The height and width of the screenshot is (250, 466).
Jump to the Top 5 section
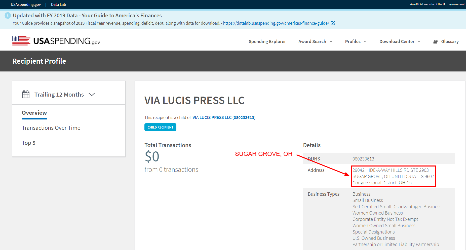click(28, 143)
